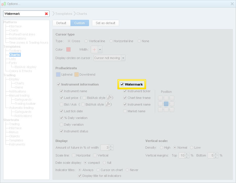Uncheck the Watermark checkbox
This screenshot has width=236, height=183.
tap(122, 84)
